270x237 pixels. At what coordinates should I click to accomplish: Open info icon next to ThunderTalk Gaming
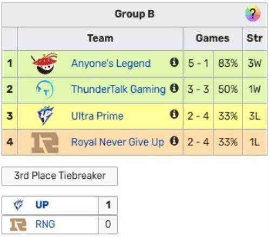(x=174, y=88)
